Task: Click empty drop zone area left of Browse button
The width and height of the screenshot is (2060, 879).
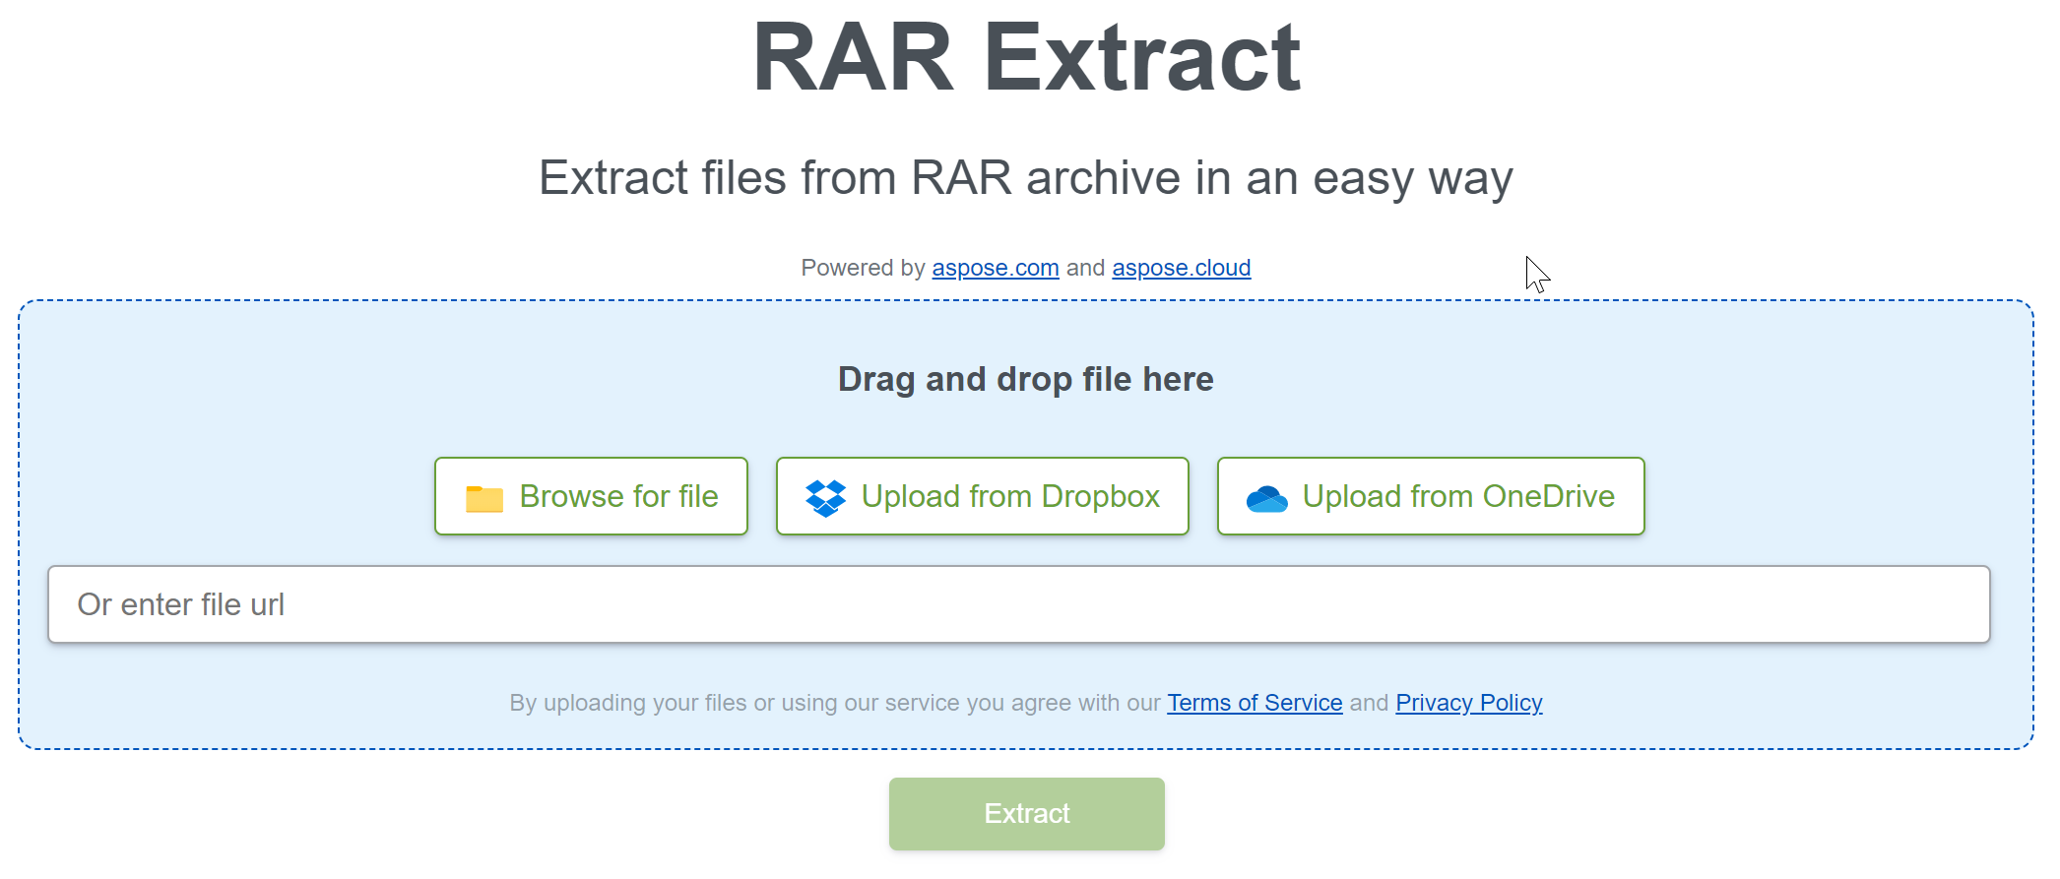Action: (x=226, y=497)
